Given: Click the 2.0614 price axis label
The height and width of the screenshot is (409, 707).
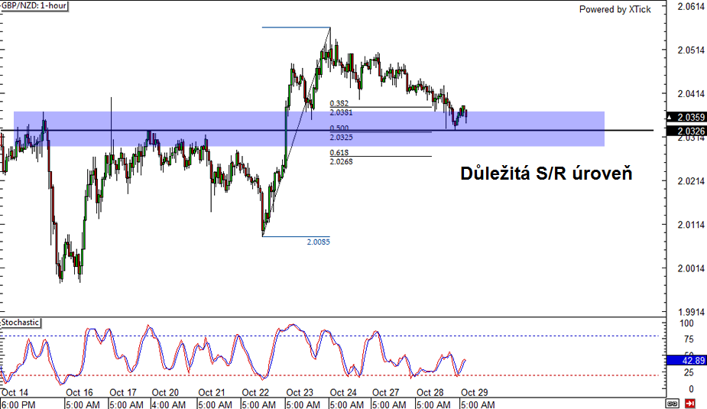Looking at the screenshot, I should click(691, 6).
